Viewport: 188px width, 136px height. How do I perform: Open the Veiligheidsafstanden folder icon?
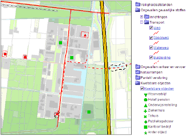click(x=137, y=5)
